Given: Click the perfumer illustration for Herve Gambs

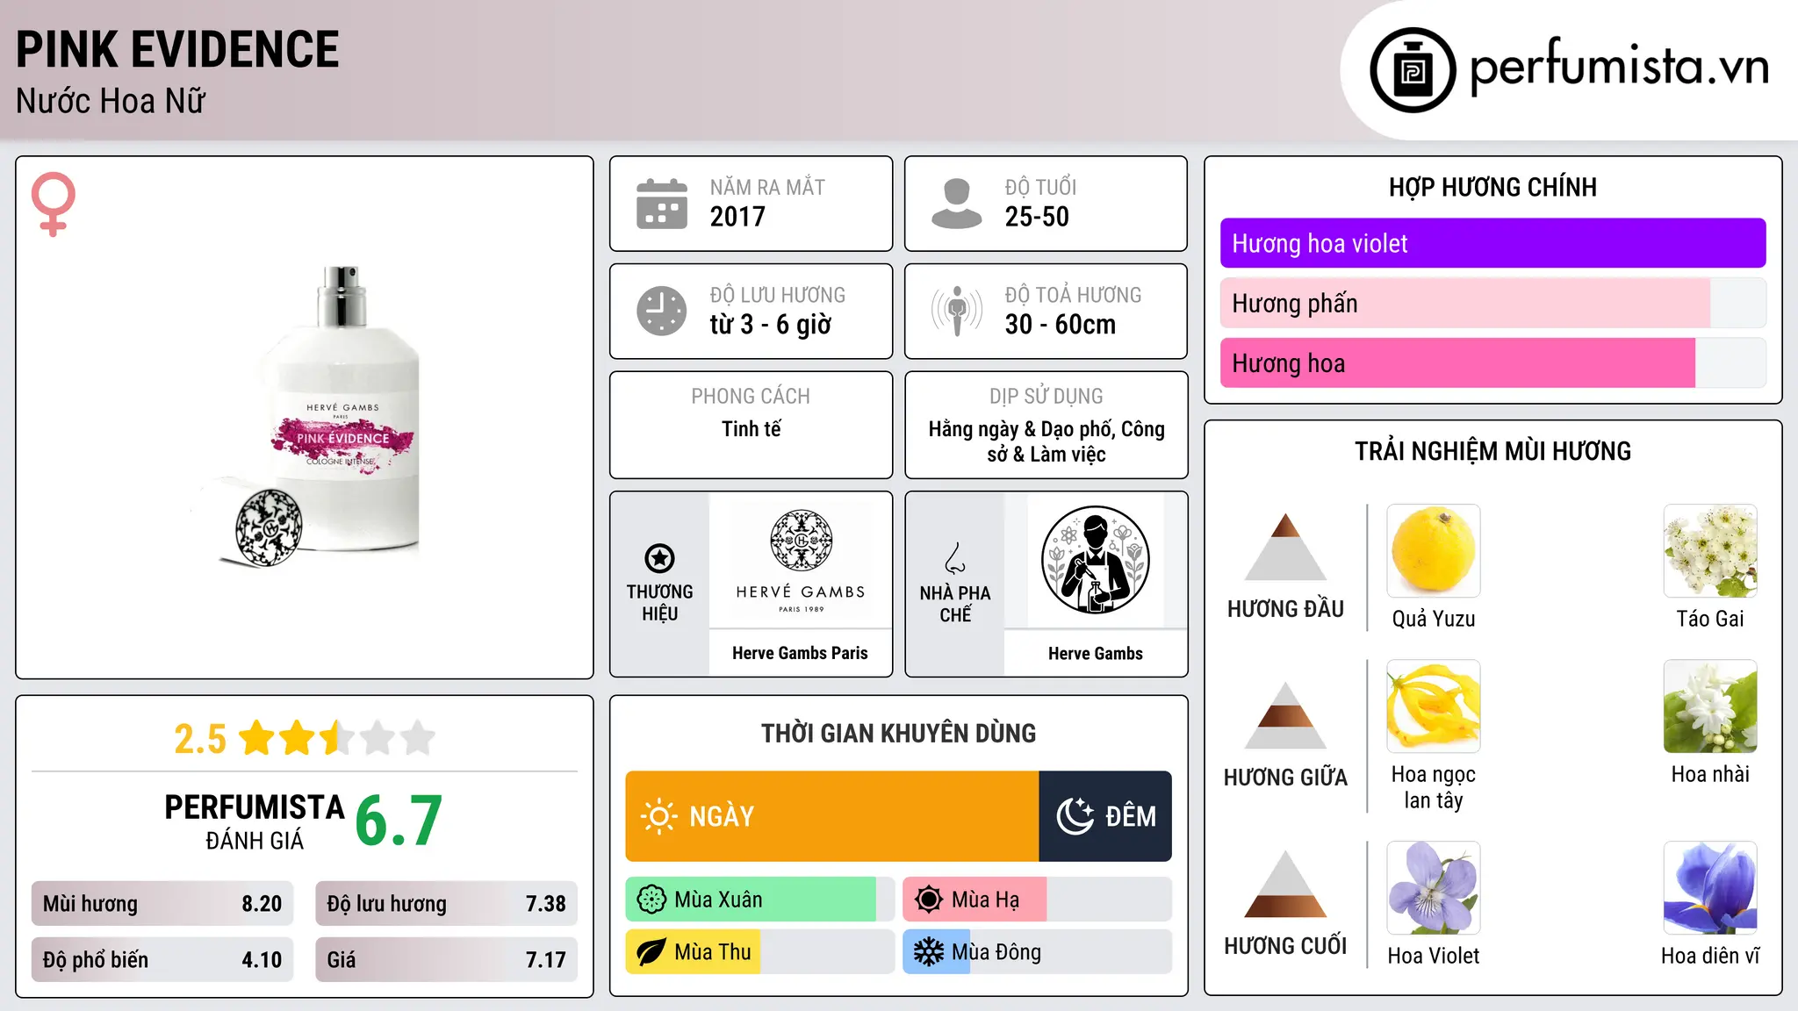Looking at the screenshot, I should click(1096, 560).
